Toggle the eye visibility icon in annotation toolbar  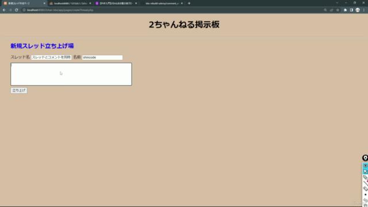pyautogui.click(x=365, y=166)
